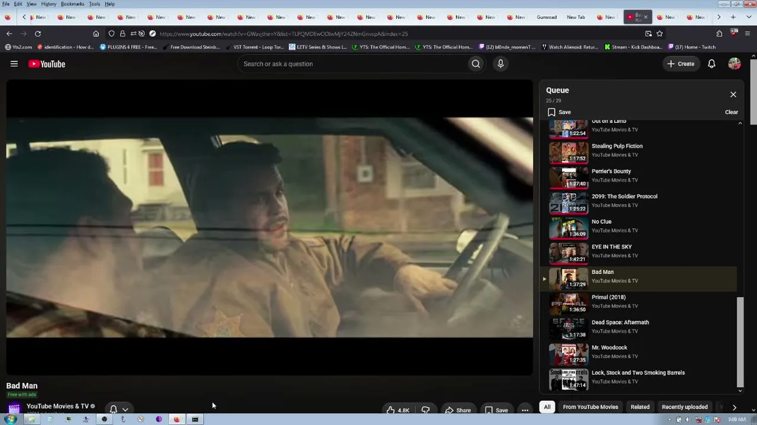Open the Firefox home page
The height and width of the screenshot is (425, 757).
96,34
